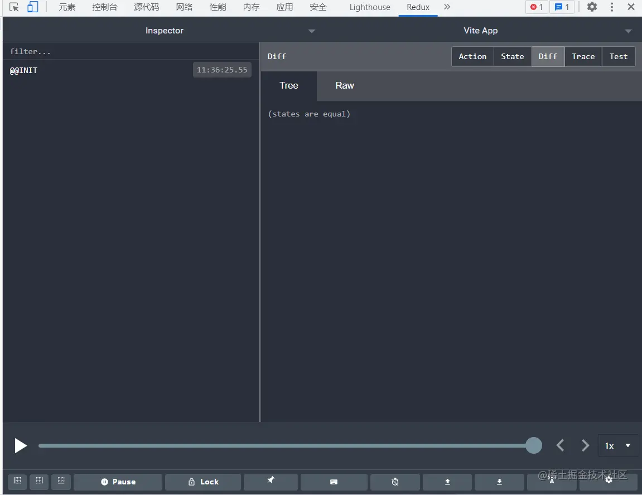The height and width of the screenshot is (495, 642).
Task: Open the Inspector monitor dropdown
Action: coord(164,31)
